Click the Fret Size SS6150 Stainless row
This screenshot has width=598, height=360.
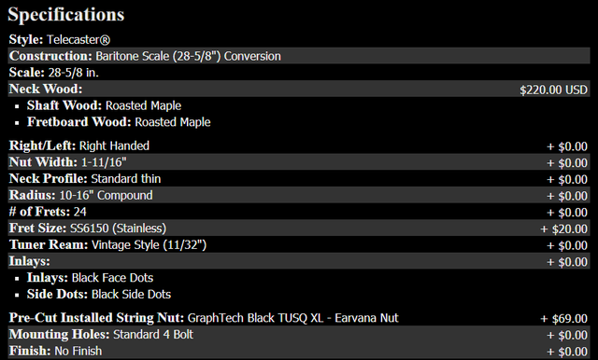(299, 228)
